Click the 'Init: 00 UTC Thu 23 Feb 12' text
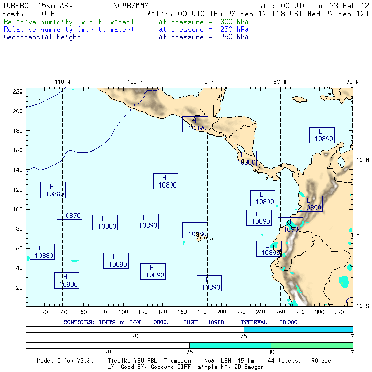The height and width of the screenshot is (372, 372). tap(312, 6)
